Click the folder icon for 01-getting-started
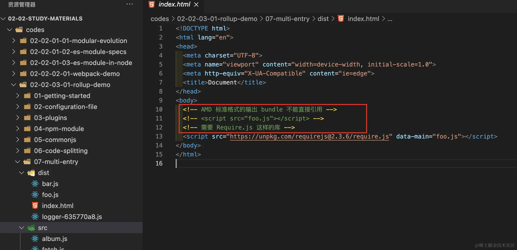Image resolution: width=517 pixels, height=250 pixels. point(27,96)
